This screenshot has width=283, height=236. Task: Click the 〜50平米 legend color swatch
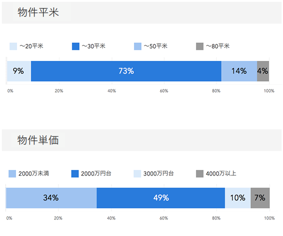[138, 46]
